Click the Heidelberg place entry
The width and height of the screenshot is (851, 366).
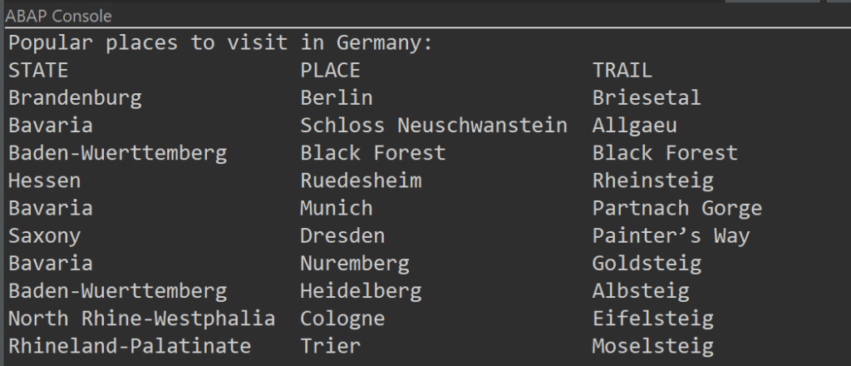pyautogui.click(x=361, y=291)
